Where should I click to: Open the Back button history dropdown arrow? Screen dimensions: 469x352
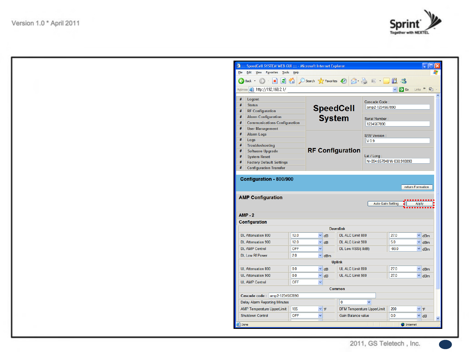click(255, 81)
